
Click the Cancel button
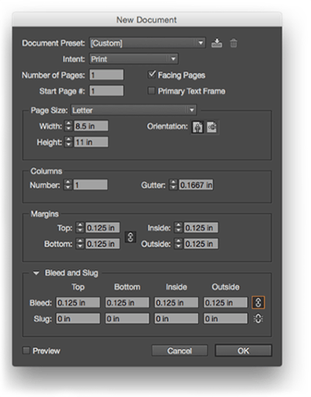[x=180, y=351]
